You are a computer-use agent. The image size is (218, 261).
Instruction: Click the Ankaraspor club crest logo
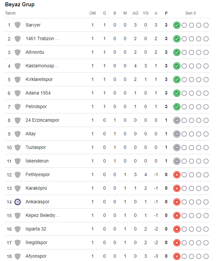(18, 202)
